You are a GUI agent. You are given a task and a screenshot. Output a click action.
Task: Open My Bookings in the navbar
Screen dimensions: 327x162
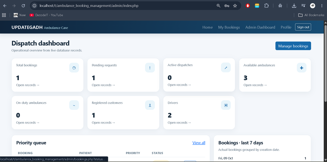click(229, 27)
